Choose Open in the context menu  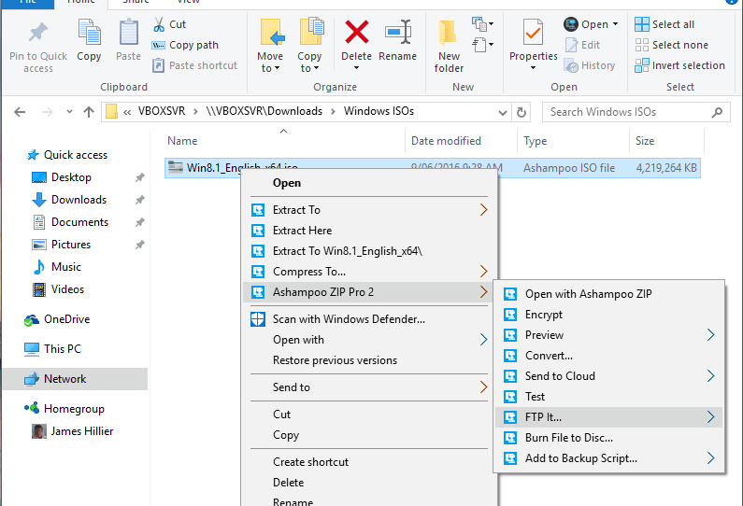click(369, 183)
